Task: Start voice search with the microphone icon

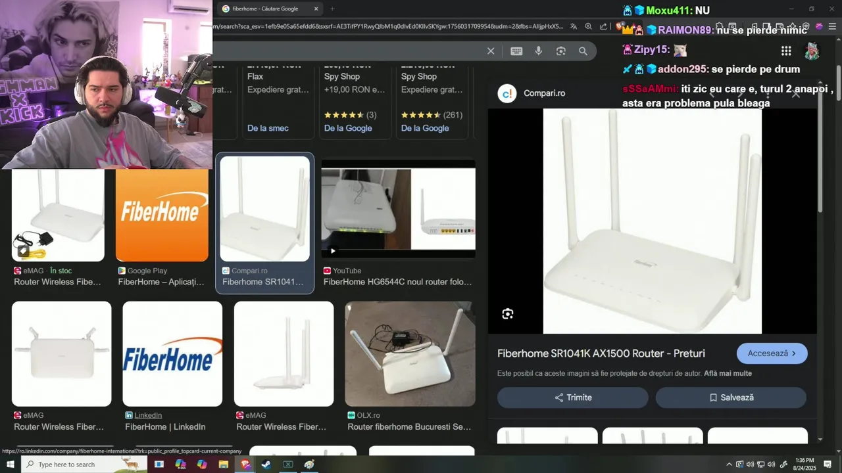Action: click(x=539, y=51)
